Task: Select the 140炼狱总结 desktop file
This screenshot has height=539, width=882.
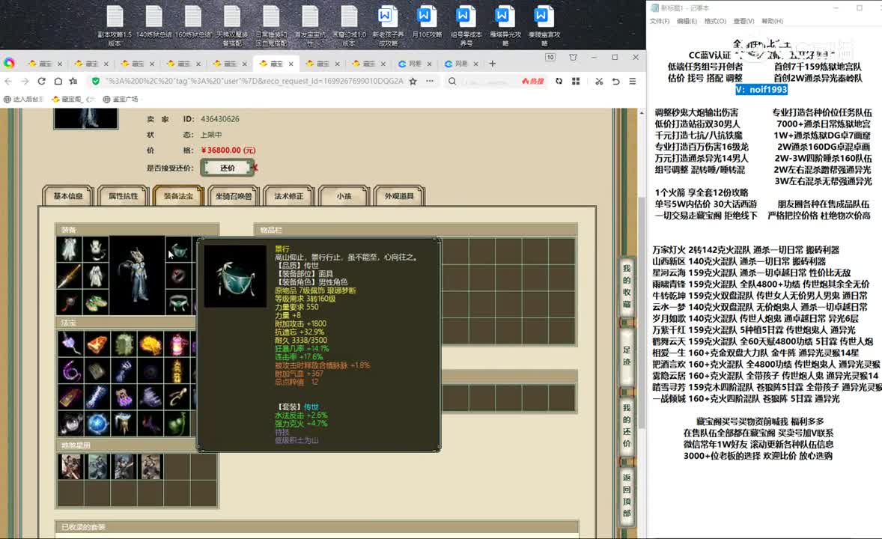Action: [x=153, y=22]
